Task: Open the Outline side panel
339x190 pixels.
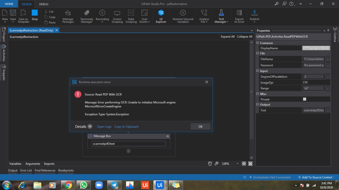Action: (335, 35)
